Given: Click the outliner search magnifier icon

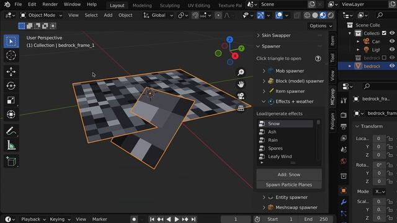Looking at the screenshot, I should [x=380, y=15].
